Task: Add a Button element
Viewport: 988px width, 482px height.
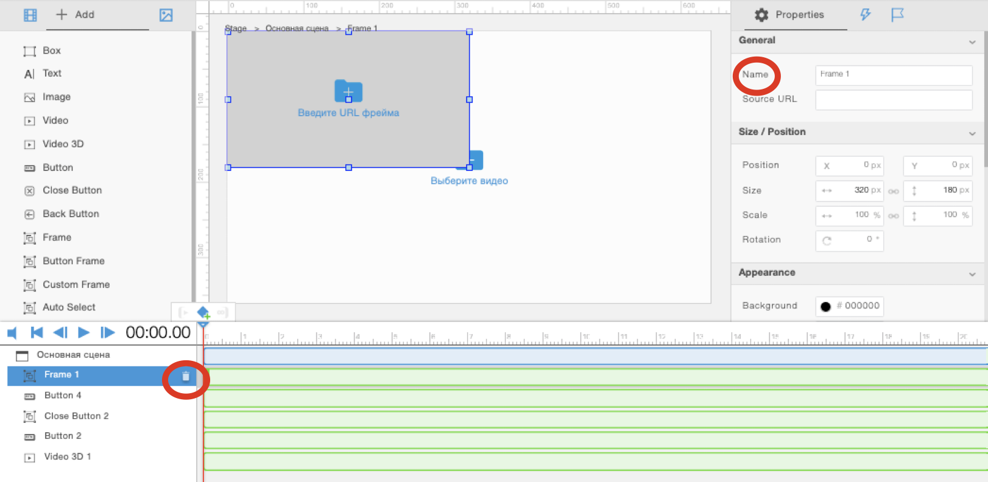Action: click(x=48, y=167)
